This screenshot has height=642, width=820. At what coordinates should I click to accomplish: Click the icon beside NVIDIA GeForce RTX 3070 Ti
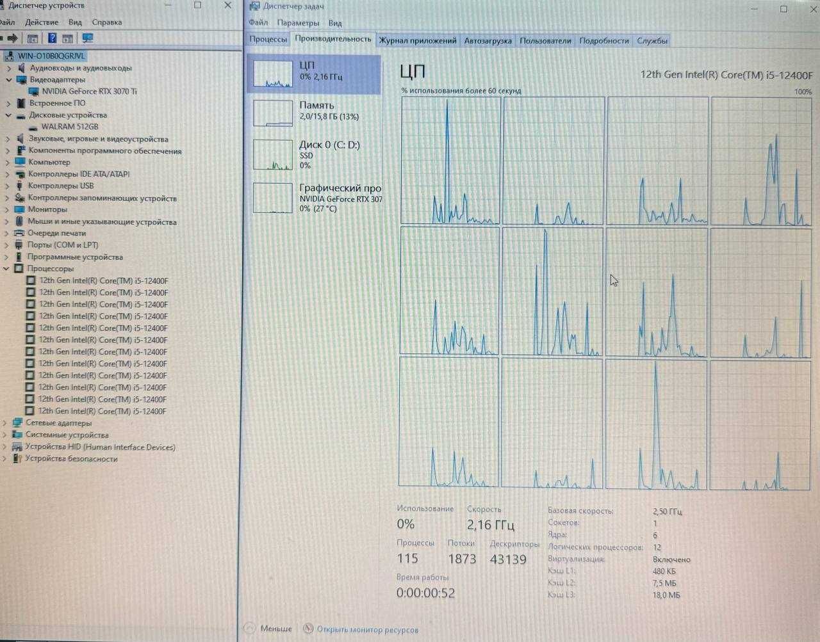click(34, 92)
